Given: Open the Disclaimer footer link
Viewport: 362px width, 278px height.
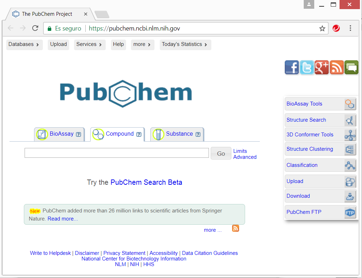Looking at the screenshot, I should pos(87,253).
